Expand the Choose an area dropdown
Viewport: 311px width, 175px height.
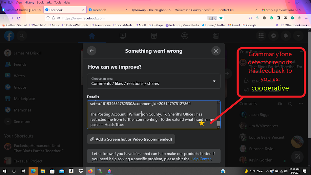click(x=154, y=81)
